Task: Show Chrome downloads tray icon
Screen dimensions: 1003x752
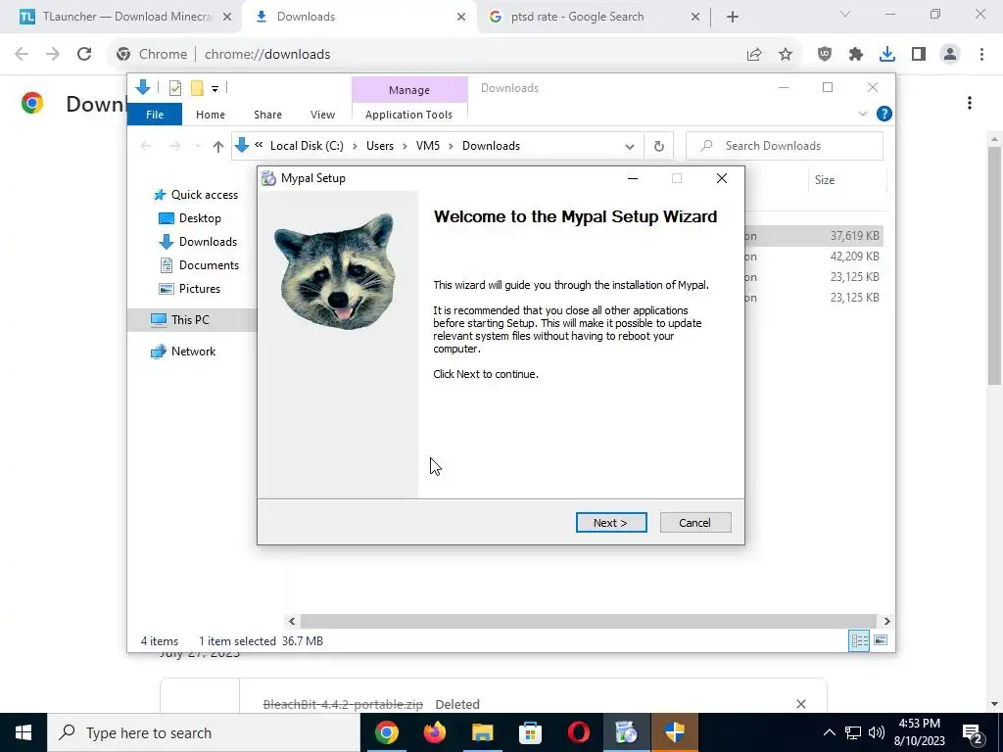Action: (887, 55)
